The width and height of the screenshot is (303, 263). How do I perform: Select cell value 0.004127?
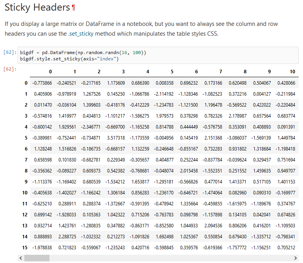tap(262, 94)
